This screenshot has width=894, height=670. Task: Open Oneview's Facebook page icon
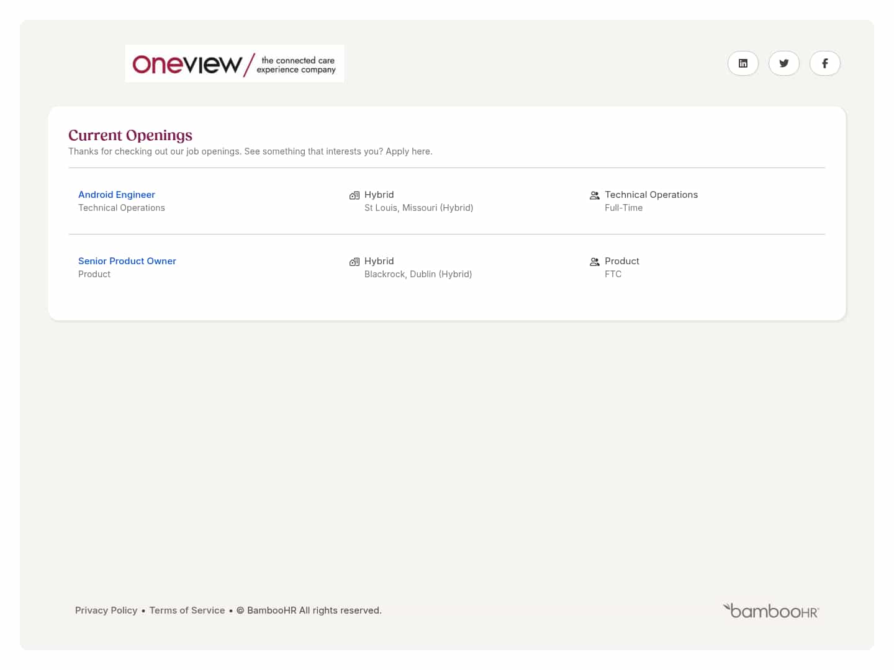[x=824, y=63]
